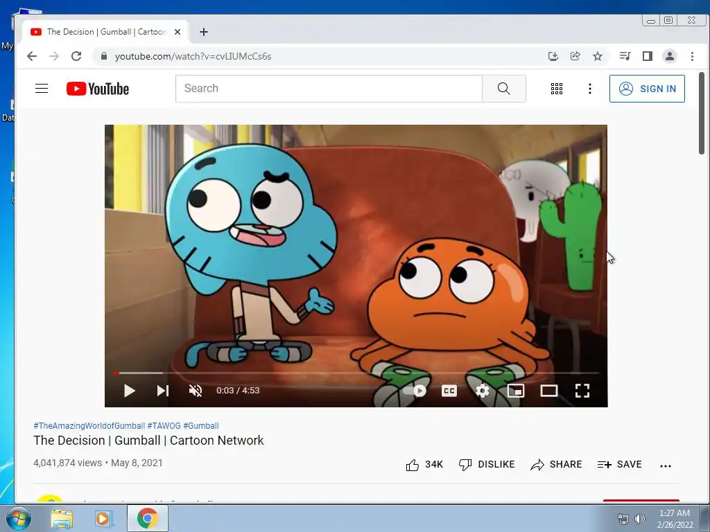This screenshot has height=532, width=710.
Task: Reload the current page
Action: click(x=76, y=56)
